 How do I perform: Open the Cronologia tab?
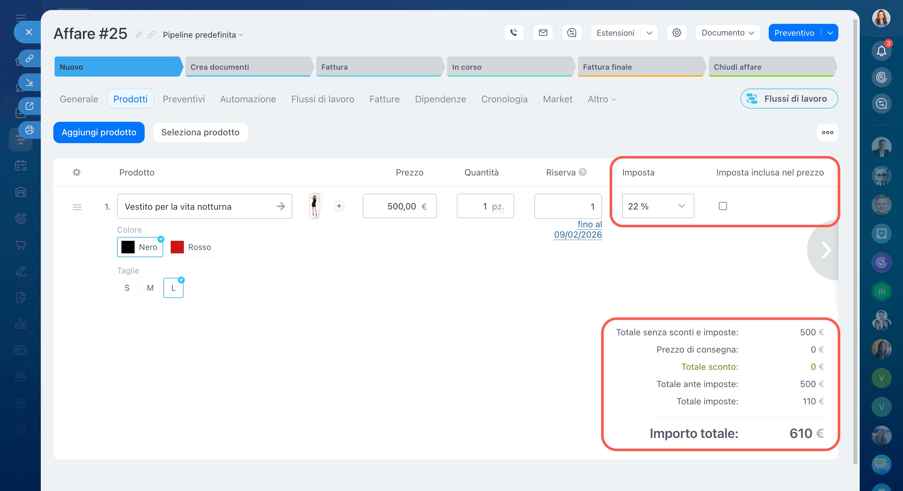(504, 99)
